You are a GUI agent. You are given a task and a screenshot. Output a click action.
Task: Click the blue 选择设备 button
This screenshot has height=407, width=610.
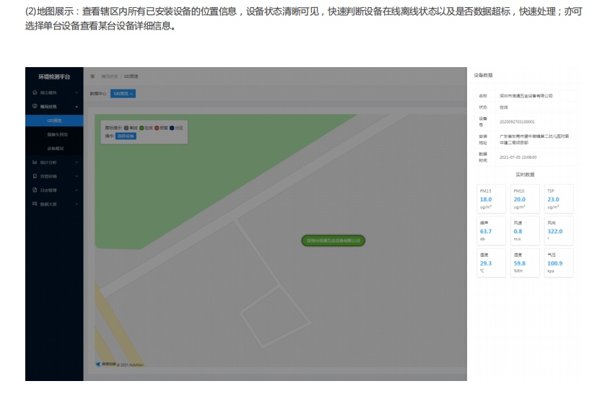126,136
